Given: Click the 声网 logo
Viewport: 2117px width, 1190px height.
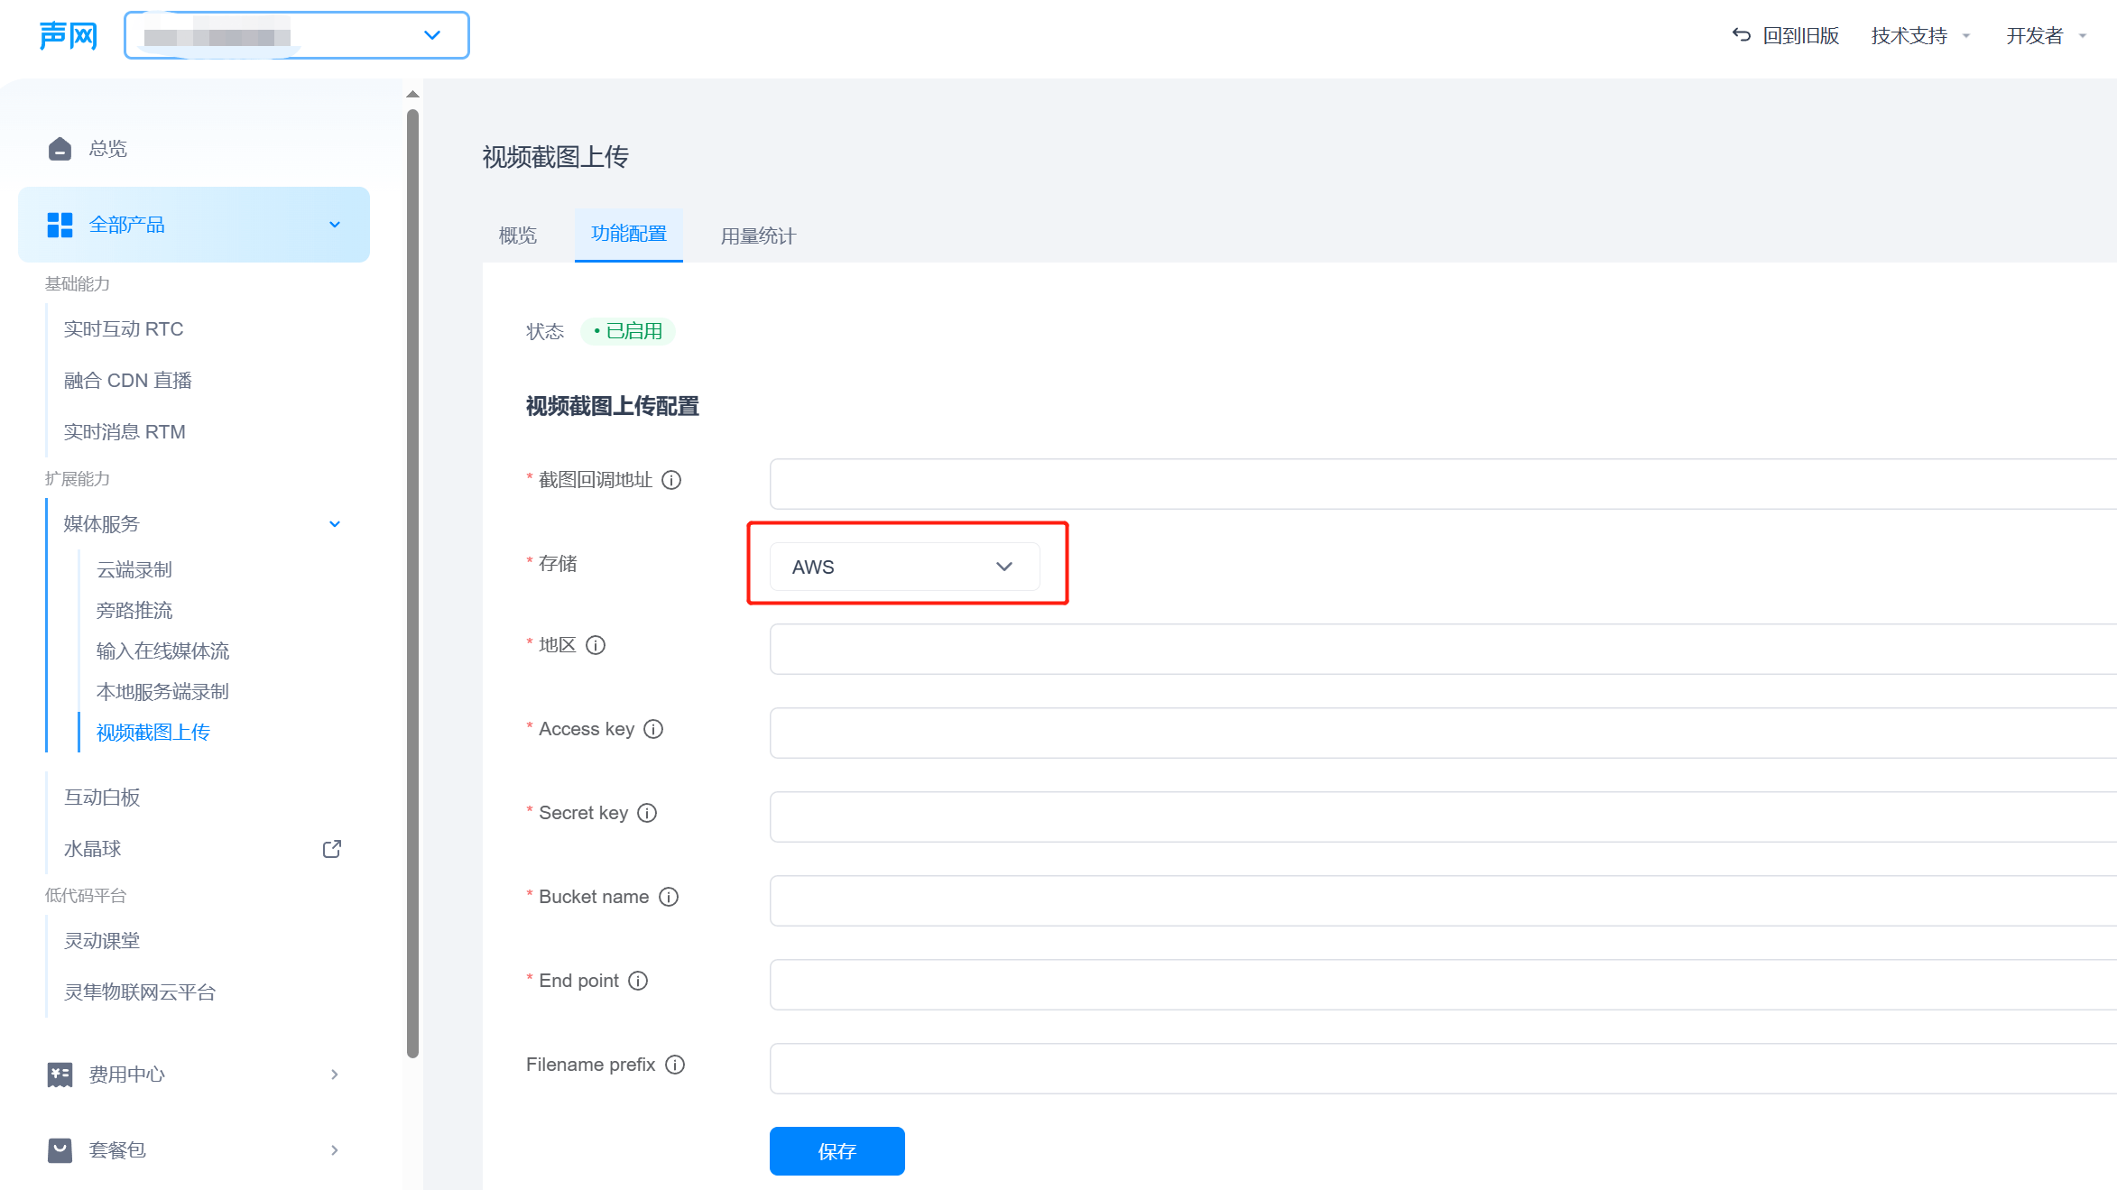Looking at the screenshot, I should [69, 36].
